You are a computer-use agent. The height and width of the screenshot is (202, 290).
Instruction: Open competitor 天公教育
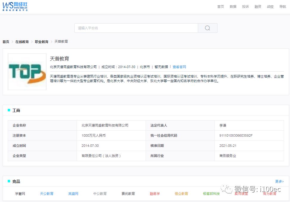pos(47,194)
